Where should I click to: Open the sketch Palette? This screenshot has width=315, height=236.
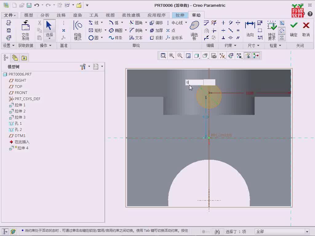coord(194,30)
